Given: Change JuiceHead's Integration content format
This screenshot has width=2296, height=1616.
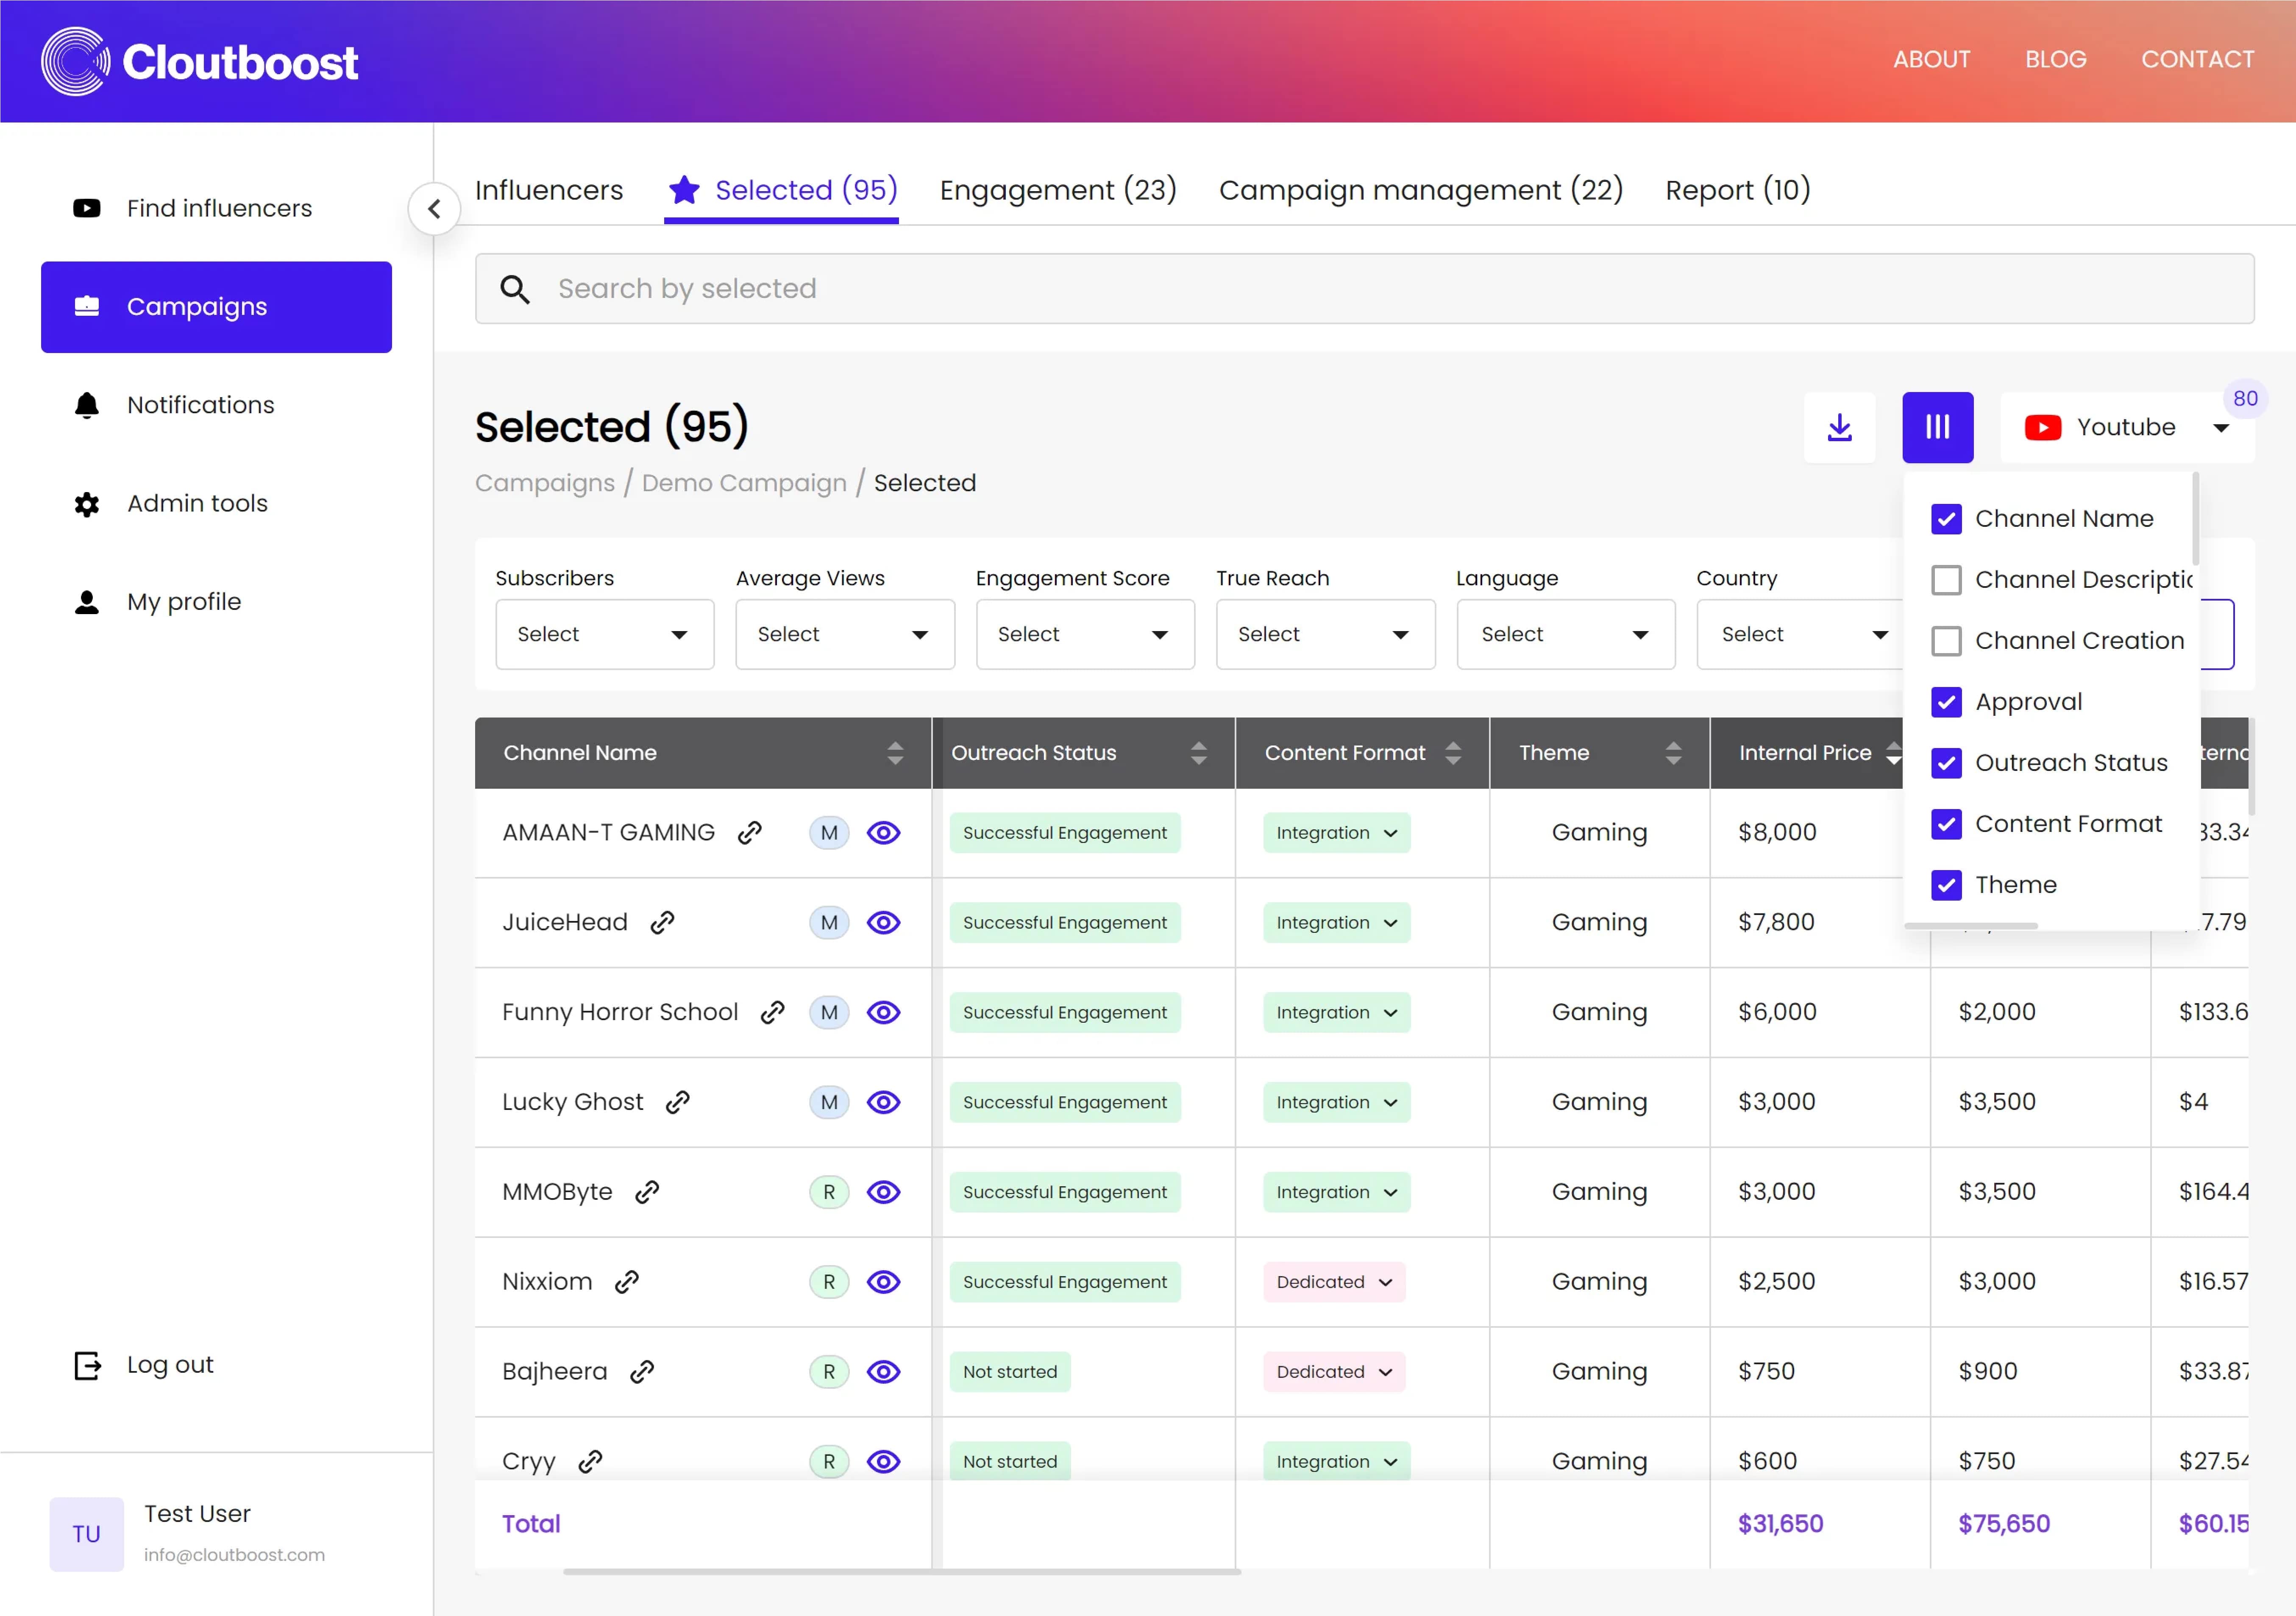Looking at the screenshot, I should [x=1336, y=923].
